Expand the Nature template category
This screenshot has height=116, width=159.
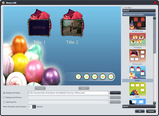139,106
